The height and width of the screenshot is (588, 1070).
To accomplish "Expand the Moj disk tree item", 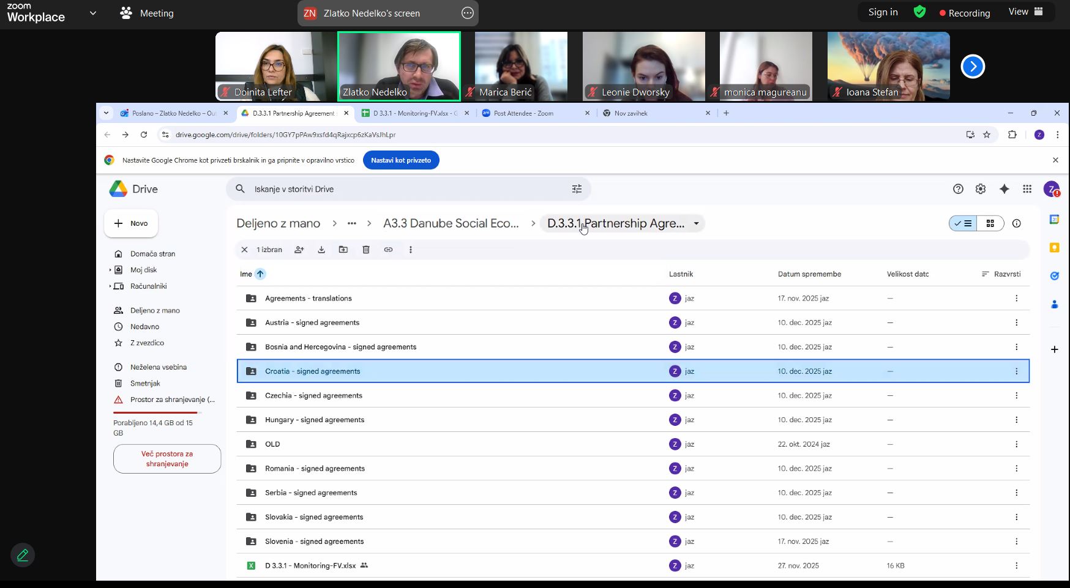I will click(110, 270).
